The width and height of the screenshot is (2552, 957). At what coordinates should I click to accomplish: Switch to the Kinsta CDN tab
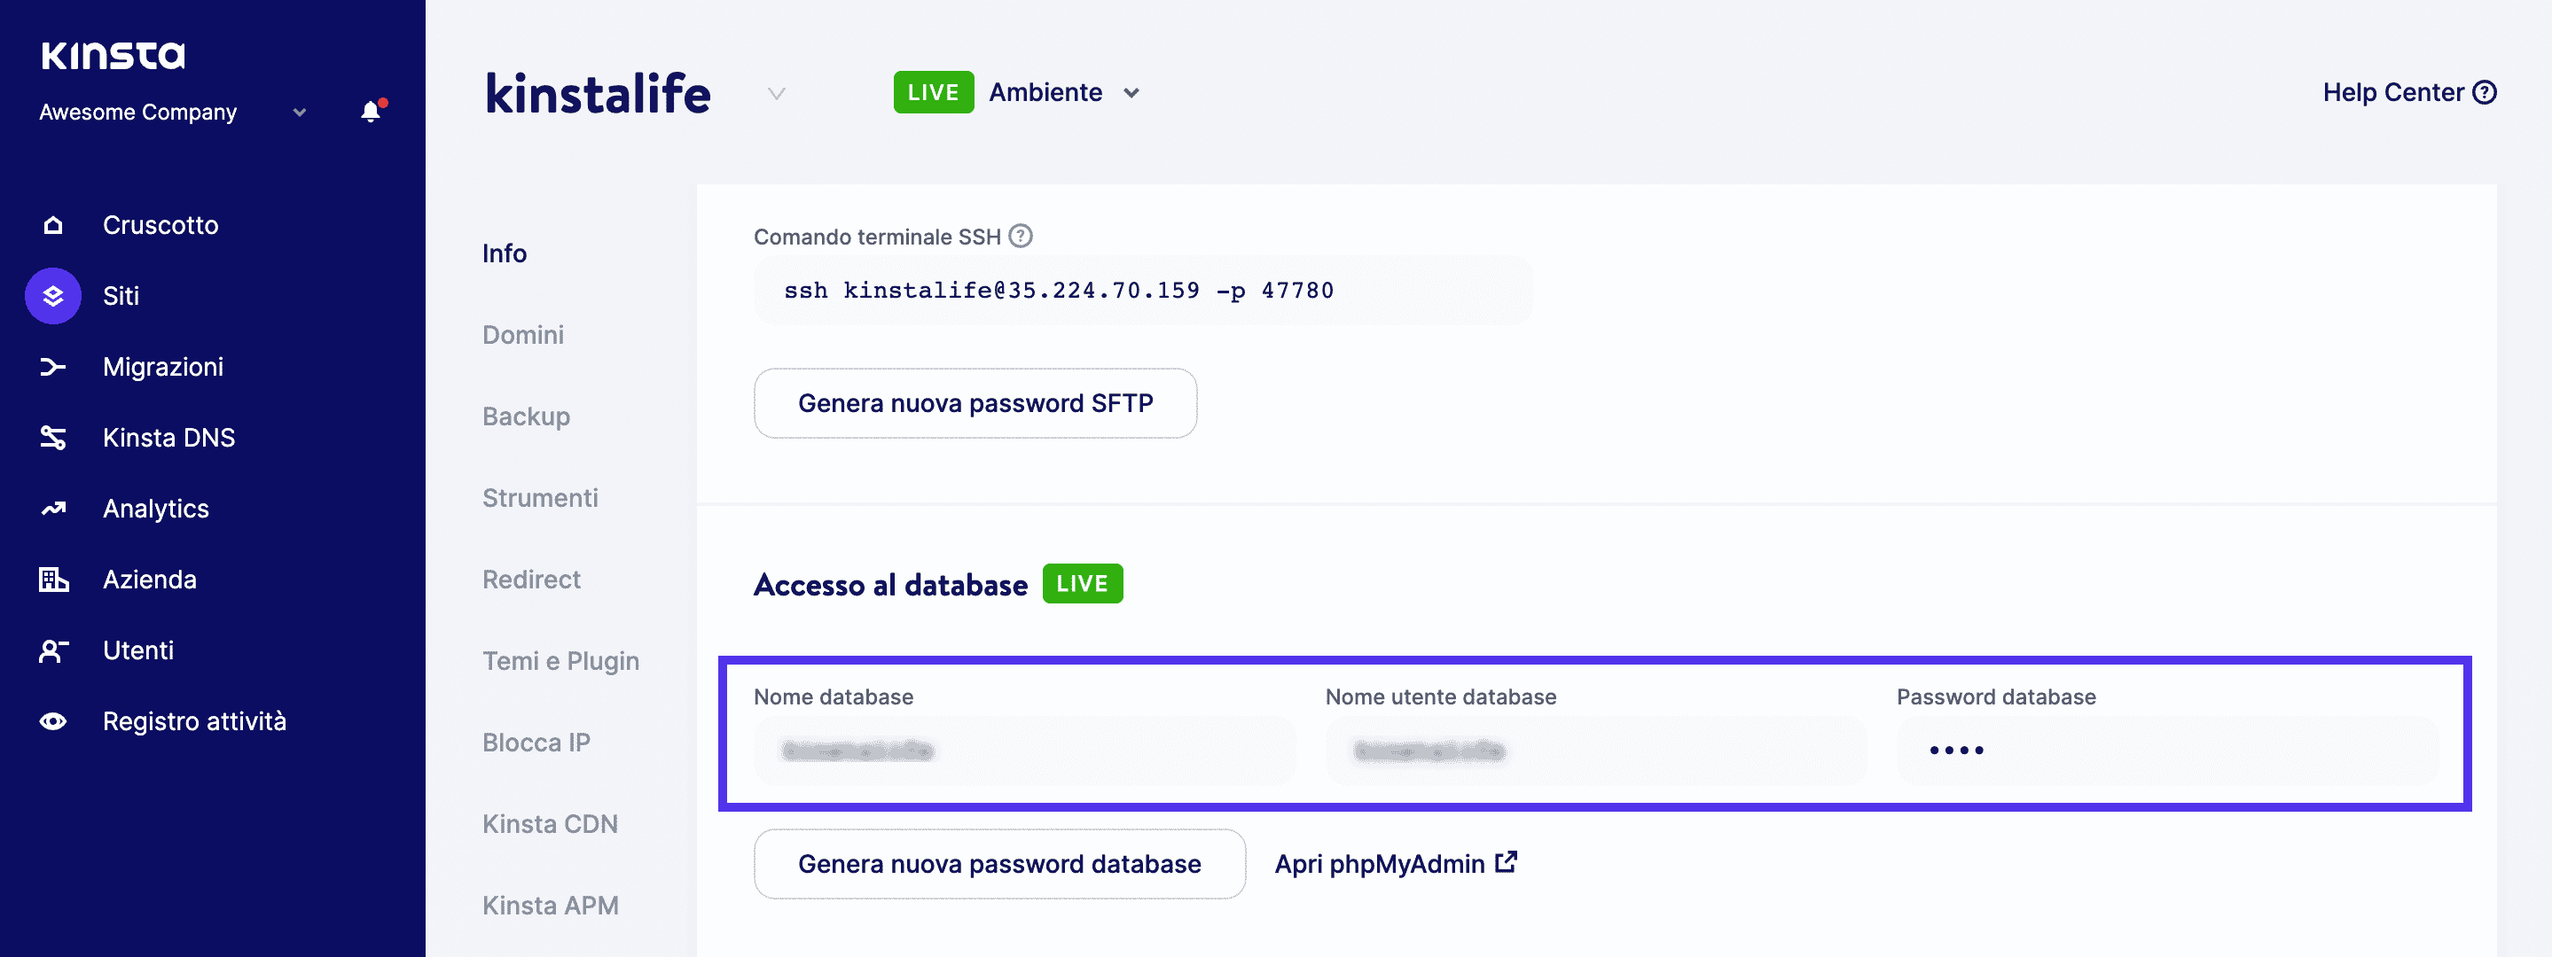tap(550, 823)
